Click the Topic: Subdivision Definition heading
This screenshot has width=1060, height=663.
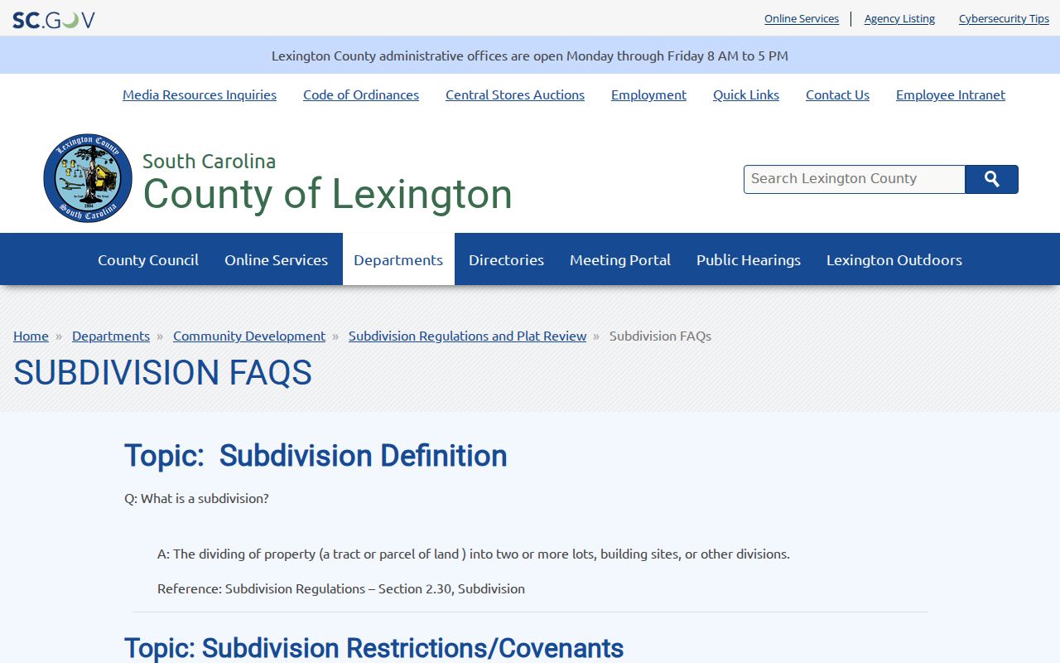pyautogui.click(x=316, y=456)
